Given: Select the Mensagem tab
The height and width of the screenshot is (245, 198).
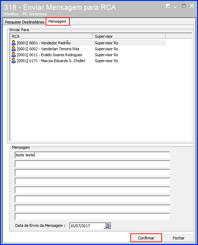Looking at the screenshot, I should pyautogui.click(x=57, y=21).
